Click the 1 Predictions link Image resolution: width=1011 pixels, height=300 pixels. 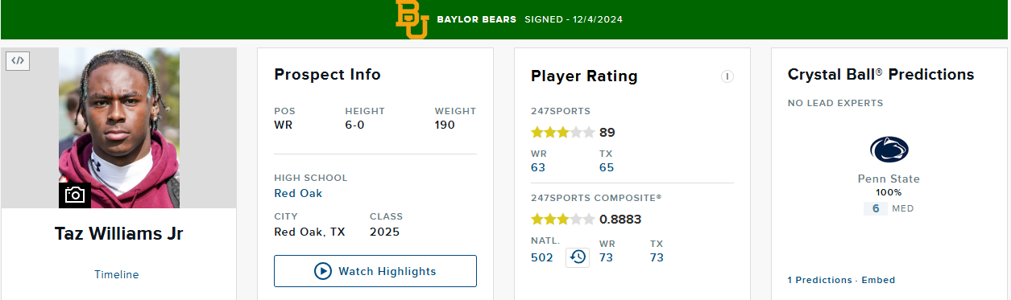click(x=819, y=280)
